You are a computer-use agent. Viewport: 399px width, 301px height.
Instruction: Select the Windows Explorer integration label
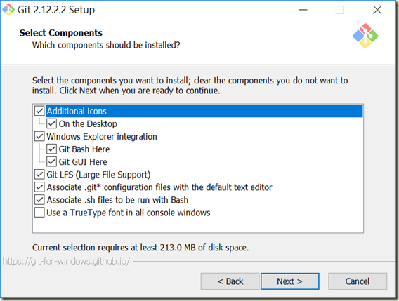pos(102,137)
